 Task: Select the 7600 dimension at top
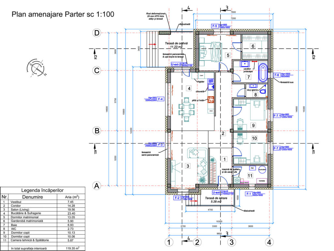click(x=233, y=12)
